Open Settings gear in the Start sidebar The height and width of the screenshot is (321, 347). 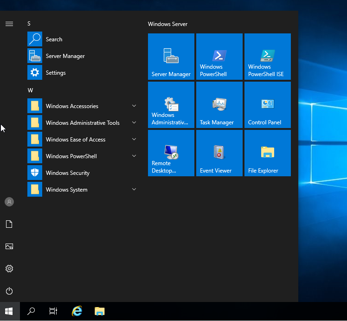coord(9,269)
